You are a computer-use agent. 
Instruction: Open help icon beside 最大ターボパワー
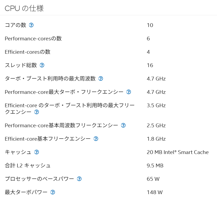pos(53,192)
